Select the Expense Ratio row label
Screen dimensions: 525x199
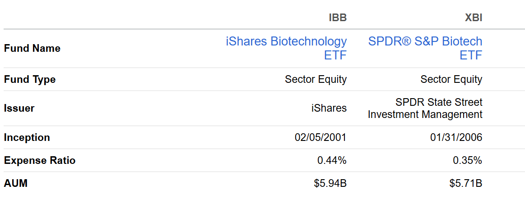pyautogui.click(x=40, y=160)
